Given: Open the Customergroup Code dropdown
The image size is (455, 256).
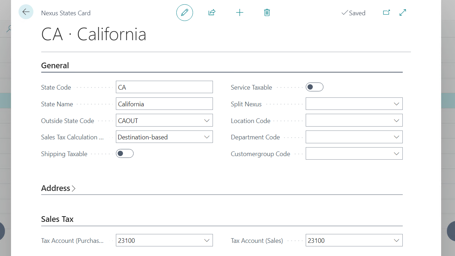Looking at the screenshot, I should tap(396, 153).
